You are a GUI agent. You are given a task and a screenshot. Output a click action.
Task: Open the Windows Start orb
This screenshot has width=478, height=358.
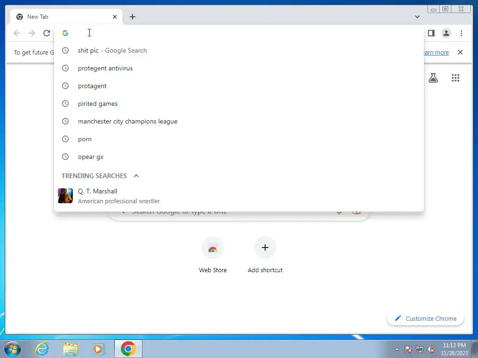13,349
